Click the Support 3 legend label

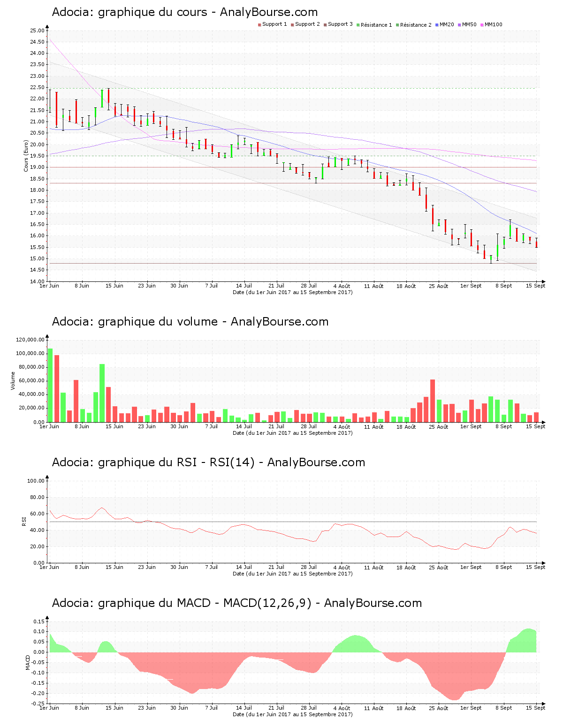pos(340,24)
